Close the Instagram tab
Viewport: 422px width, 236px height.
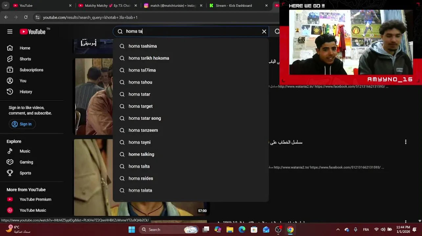201,6
